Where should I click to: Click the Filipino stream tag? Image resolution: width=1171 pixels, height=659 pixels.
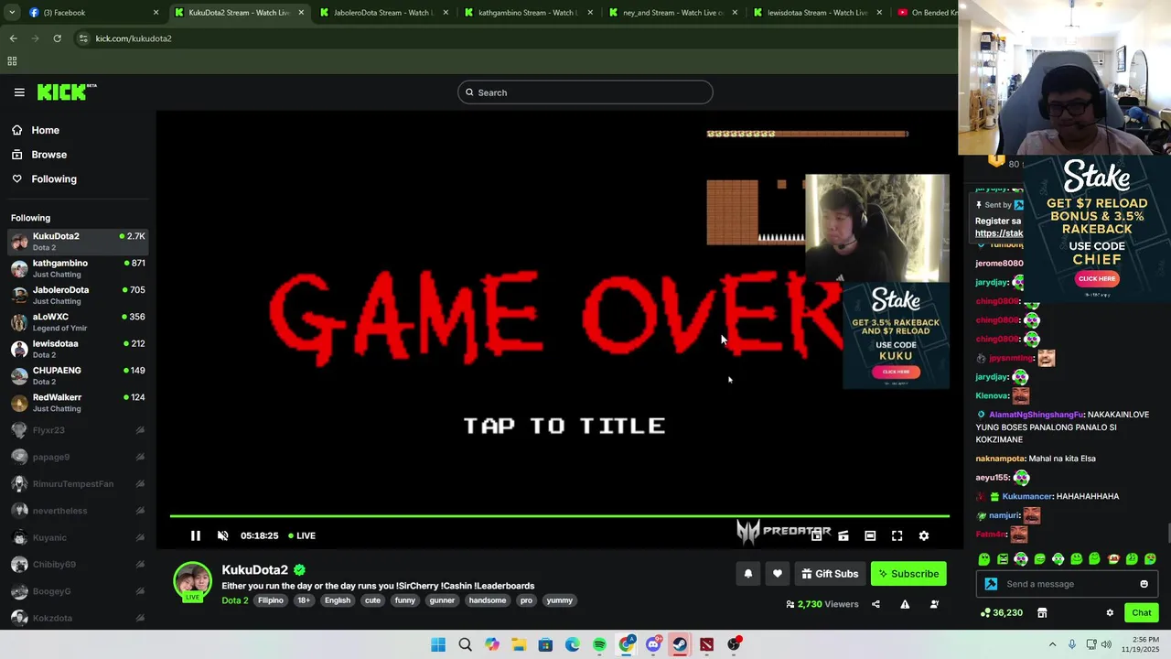pos(270,600)
